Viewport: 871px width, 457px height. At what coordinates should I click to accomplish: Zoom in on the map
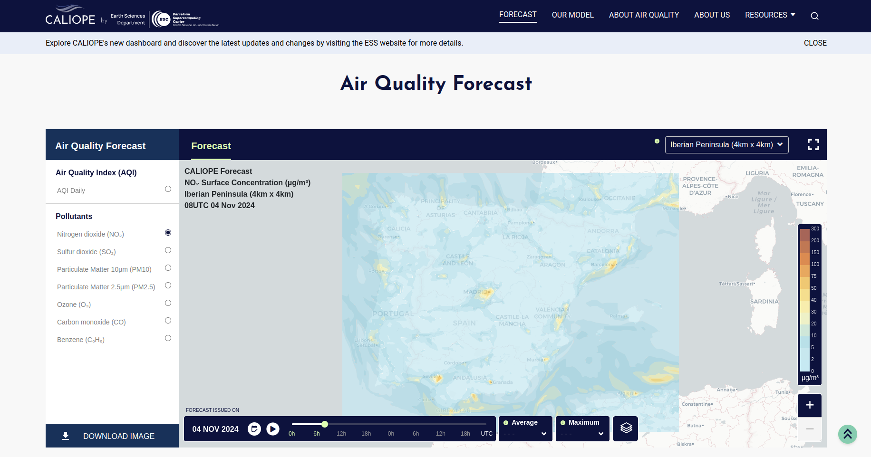[x=810, y=405]
